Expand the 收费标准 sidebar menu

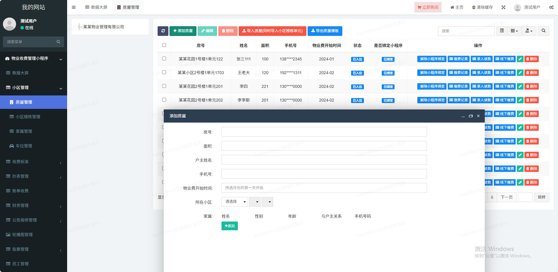[x=34, y=162]
